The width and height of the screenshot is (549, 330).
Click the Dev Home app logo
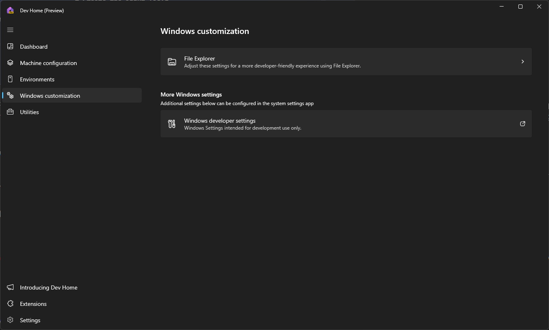point(10,10)
